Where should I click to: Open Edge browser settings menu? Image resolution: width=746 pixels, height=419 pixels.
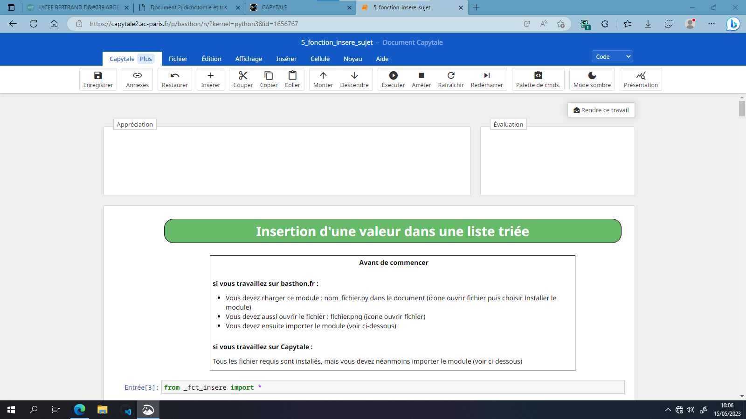coord(711,24)
